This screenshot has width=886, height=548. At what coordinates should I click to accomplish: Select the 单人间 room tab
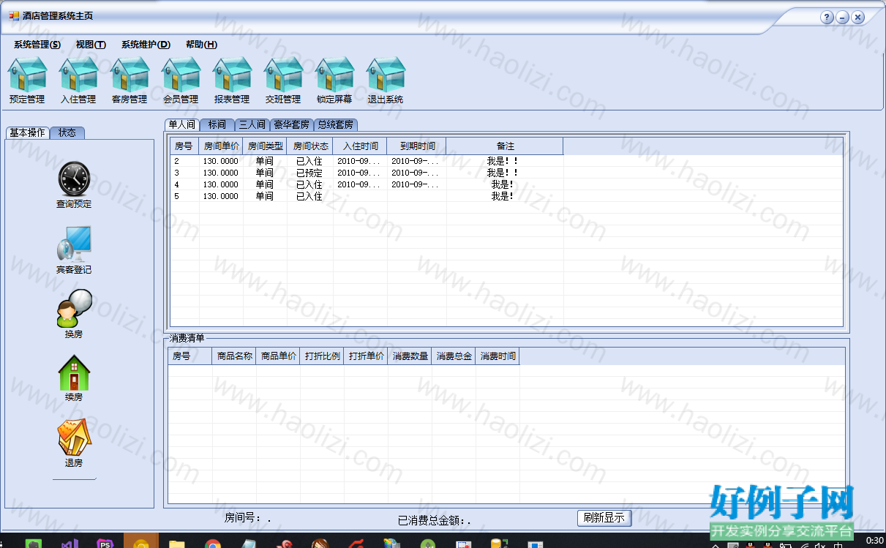pos(182,124)
